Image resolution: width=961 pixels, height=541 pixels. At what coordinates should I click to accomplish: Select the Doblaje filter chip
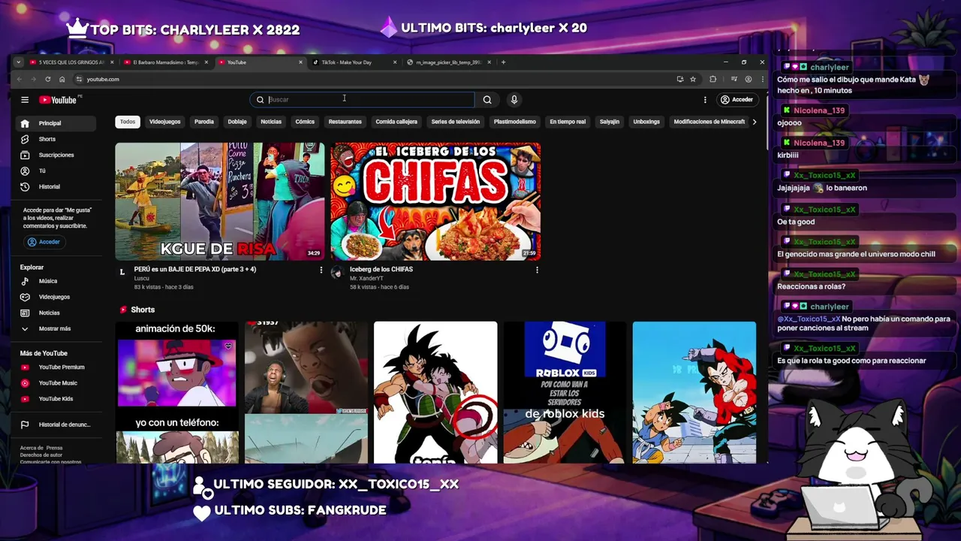coord(237,122)
